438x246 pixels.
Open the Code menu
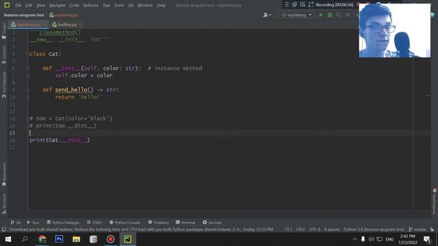point(74,5)
